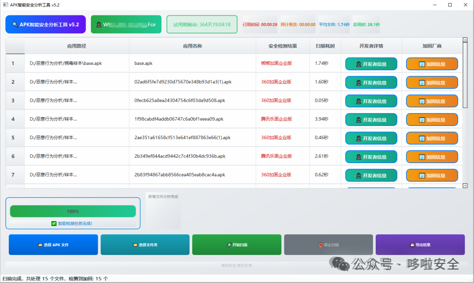
Task: Click the base.apk application name cell
Action: point(193,63)
